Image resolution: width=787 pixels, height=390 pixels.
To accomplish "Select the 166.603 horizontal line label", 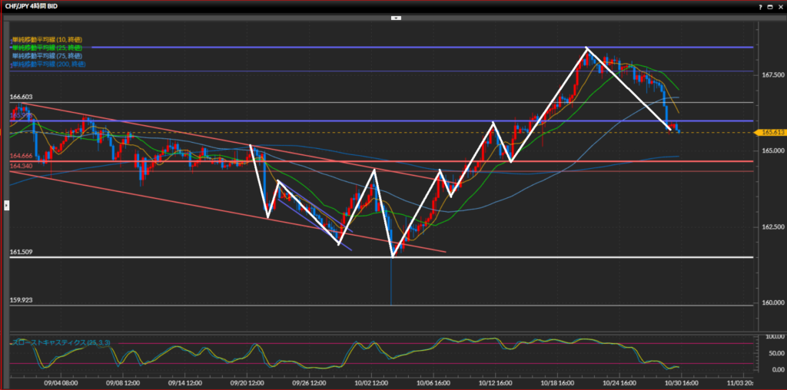I will (x=21, y=97).
